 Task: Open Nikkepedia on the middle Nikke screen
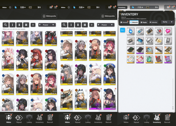[108, 16]
